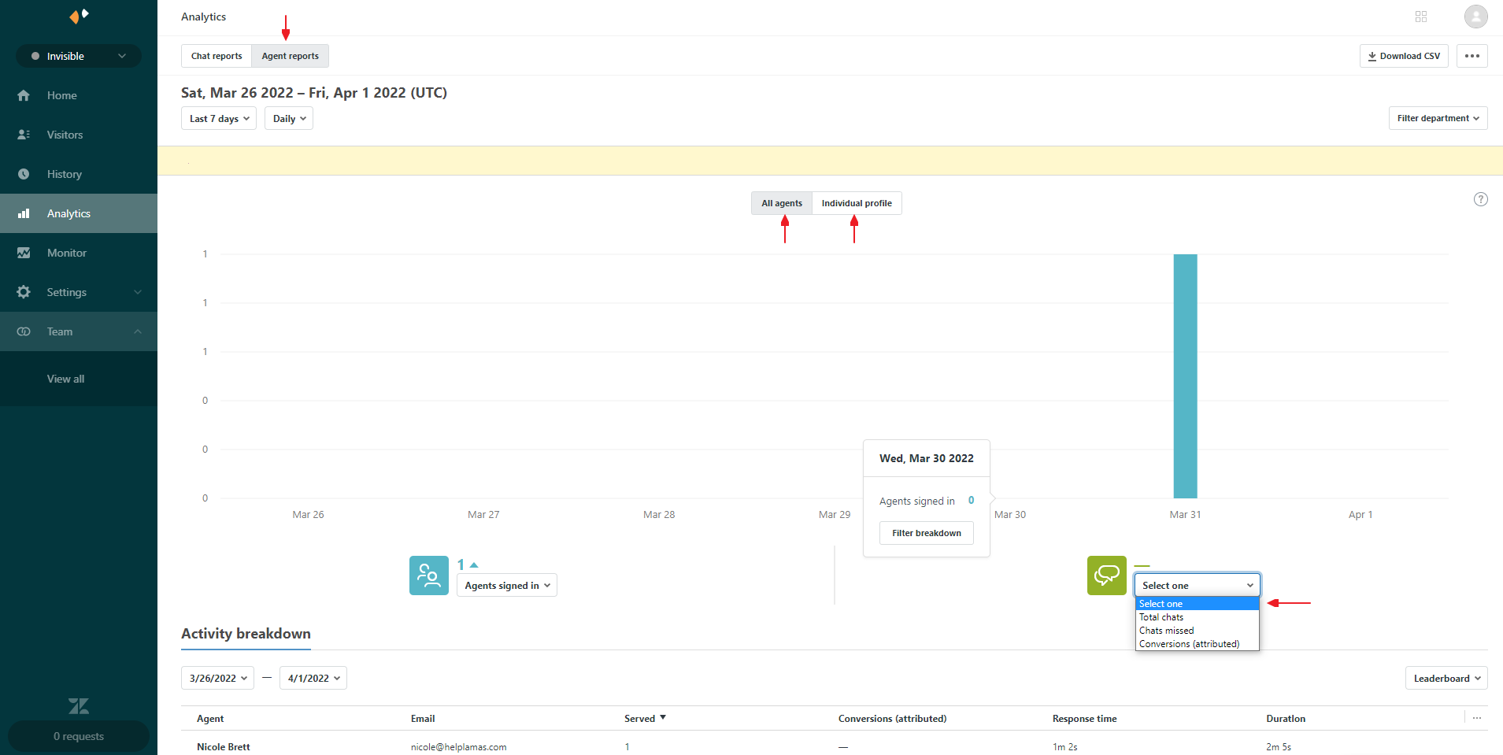This screenshot has height=755, width=1503.
Task: Click the Agent column header
Action: tap(210, 718)
